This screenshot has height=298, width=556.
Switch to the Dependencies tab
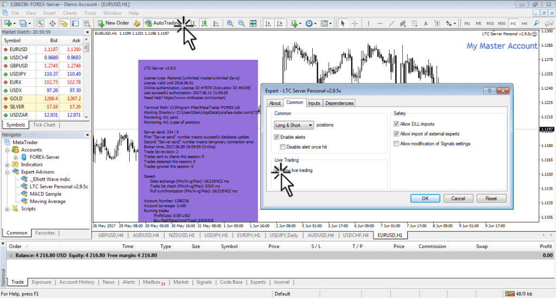point(339,103)
